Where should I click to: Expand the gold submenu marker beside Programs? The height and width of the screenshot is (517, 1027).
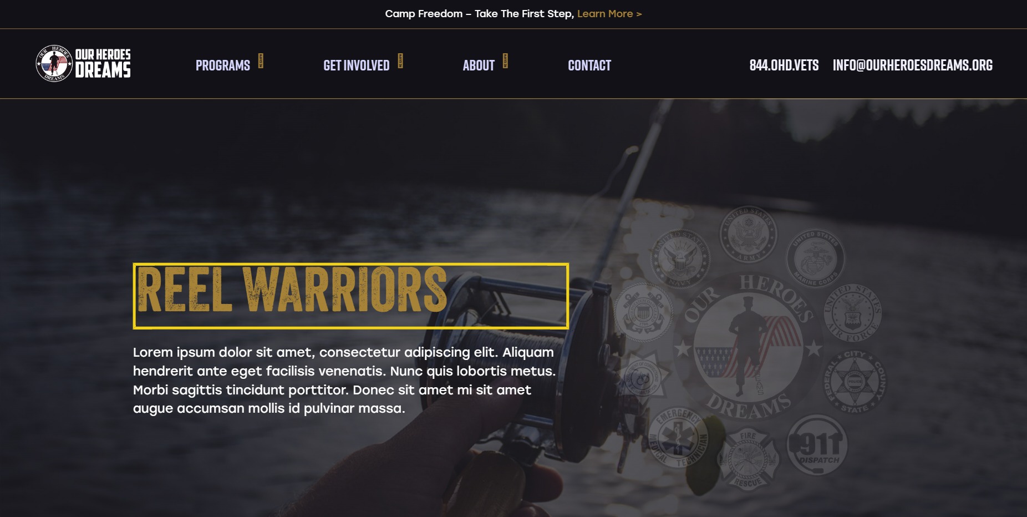click(261, 60)
